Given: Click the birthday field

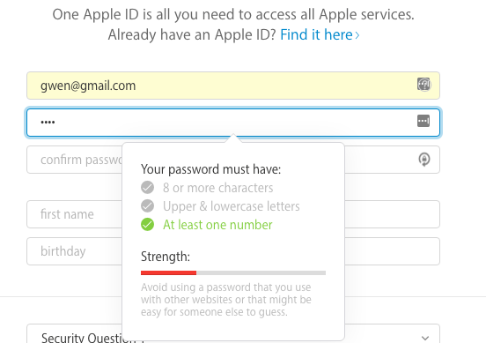Looking at the screenshot, I should click(74, 251).
